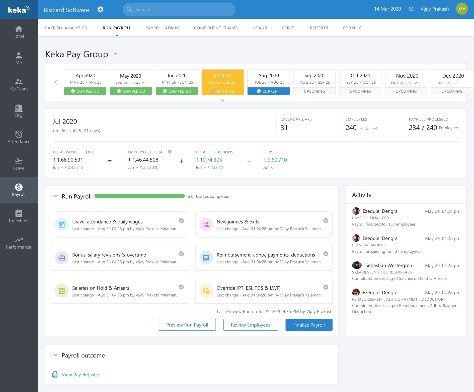Select the Nov 2020 upcoming period
Image resolution: width=474 pixels, height=392 pixels.
click(x=406, y=82)
